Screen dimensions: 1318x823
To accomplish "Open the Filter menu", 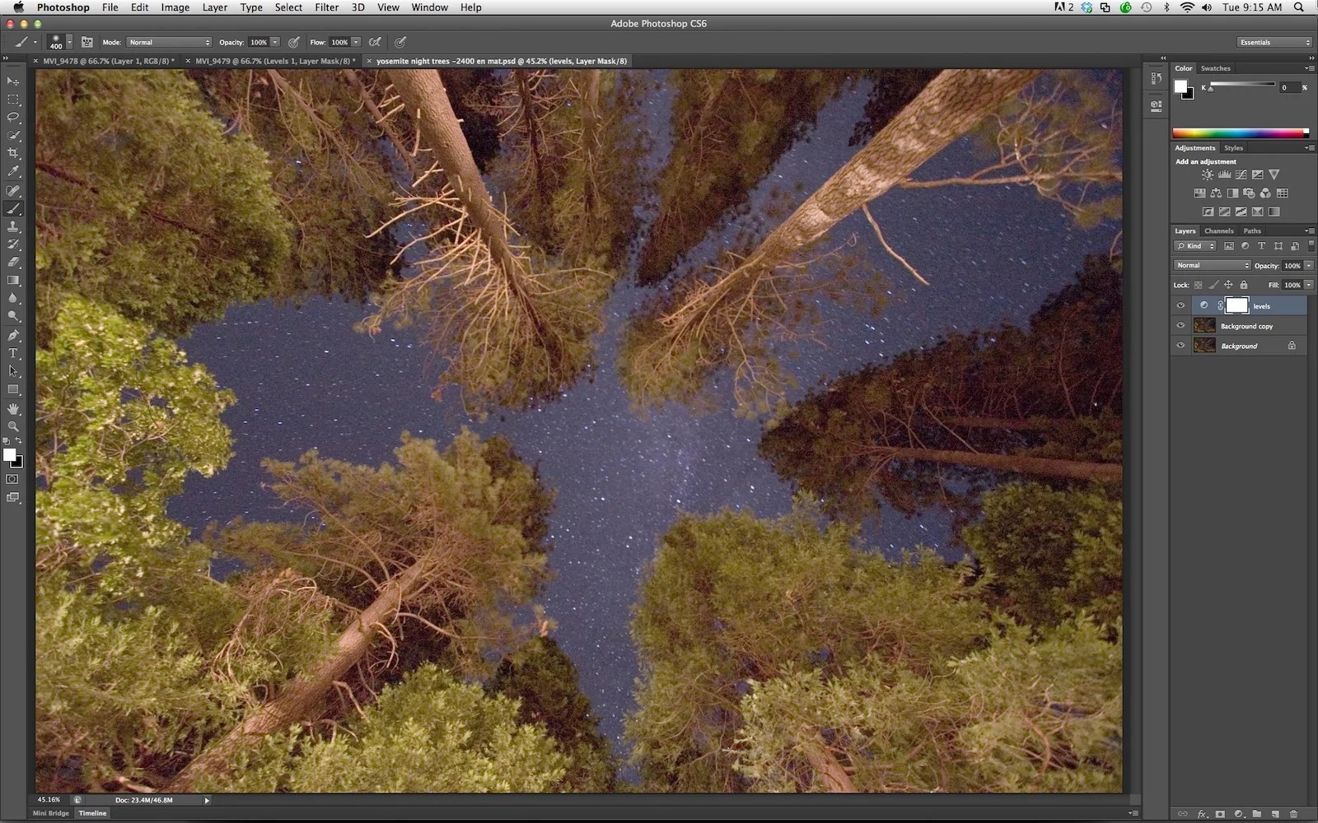I will pyautogui.click(x=326, y=7).
